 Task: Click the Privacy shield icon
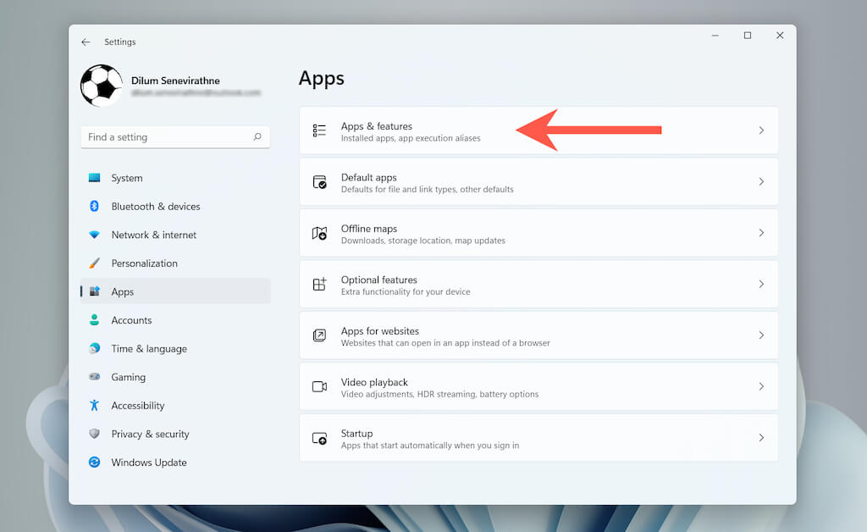click(x=95, y=434)
